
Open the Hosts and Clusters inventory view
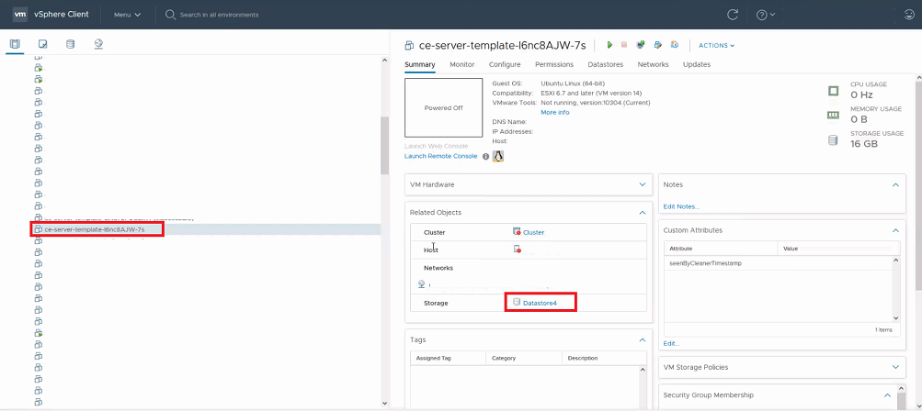[x=15, y=44]
